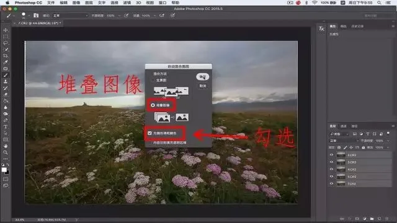Select the Pen tool
This screenshot has height=223, width=397.
pos(6,120)
